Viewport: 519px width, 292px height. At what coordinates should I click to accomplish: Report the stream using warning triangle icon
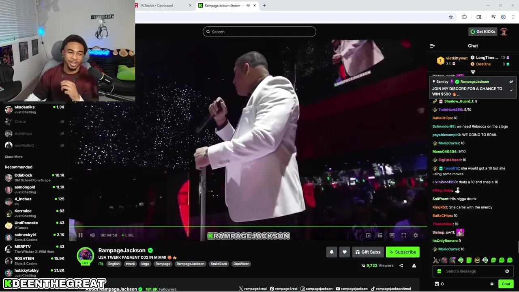(x=414, y=266)
